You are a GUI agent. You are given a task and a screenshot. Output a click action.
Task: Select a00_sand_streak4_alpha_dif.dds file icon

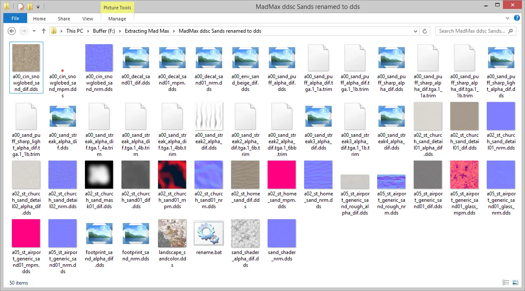392,117
